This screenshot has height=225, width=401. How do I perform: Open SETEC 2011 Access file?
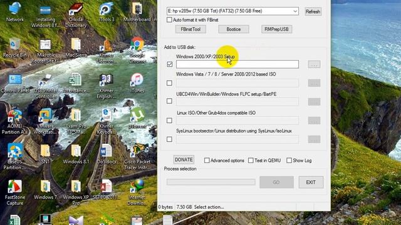coord(107,190)
